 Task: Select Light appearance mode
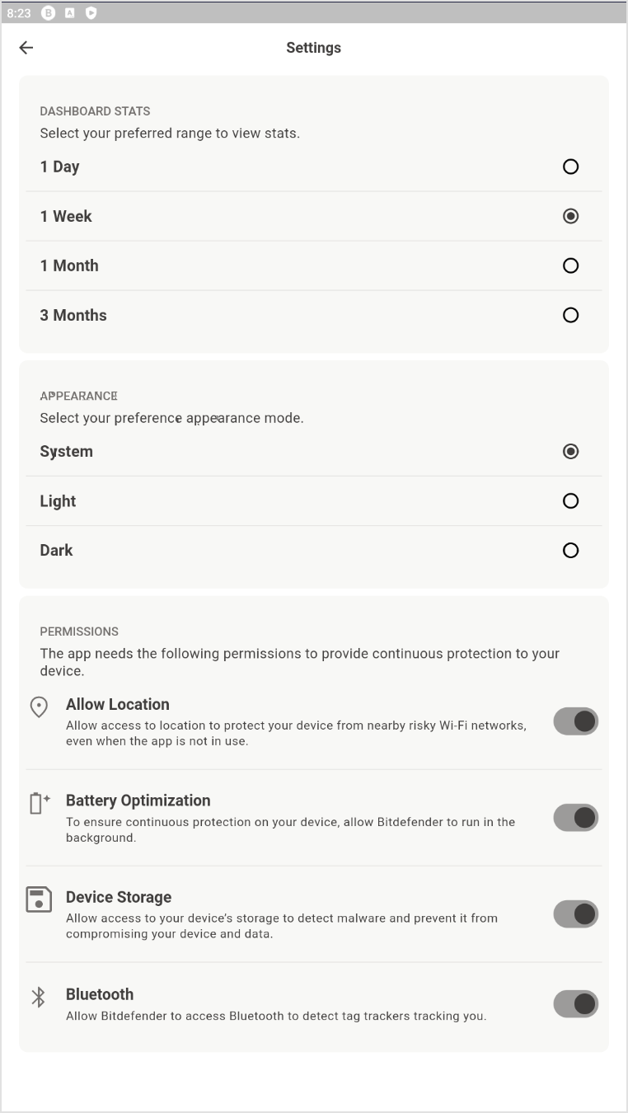[x=570, y=500]
